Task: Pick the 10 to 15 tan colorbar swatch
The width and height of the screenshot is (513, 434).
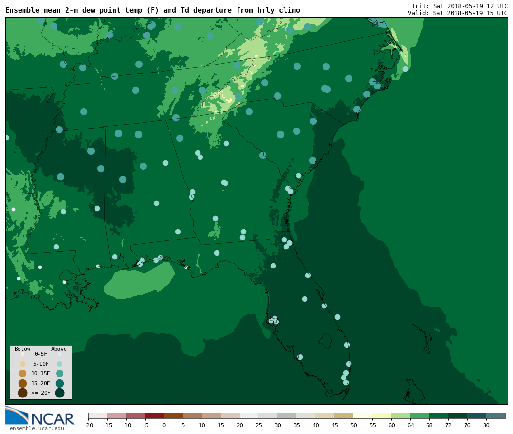Action: tap(212, 416)
